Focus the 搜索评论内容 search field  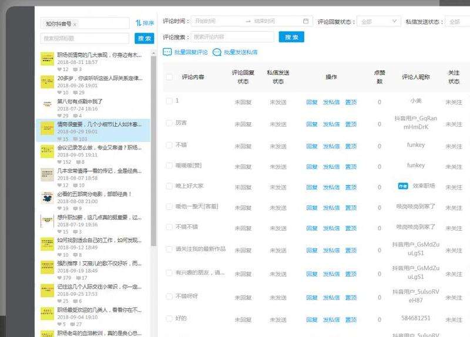point(224,37)
